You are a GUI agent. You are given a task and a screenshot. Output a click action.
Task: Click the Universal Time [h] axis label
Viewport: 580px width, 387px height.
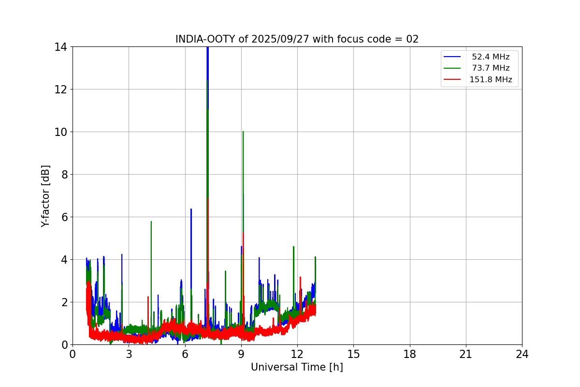click(x=297, y=367)
